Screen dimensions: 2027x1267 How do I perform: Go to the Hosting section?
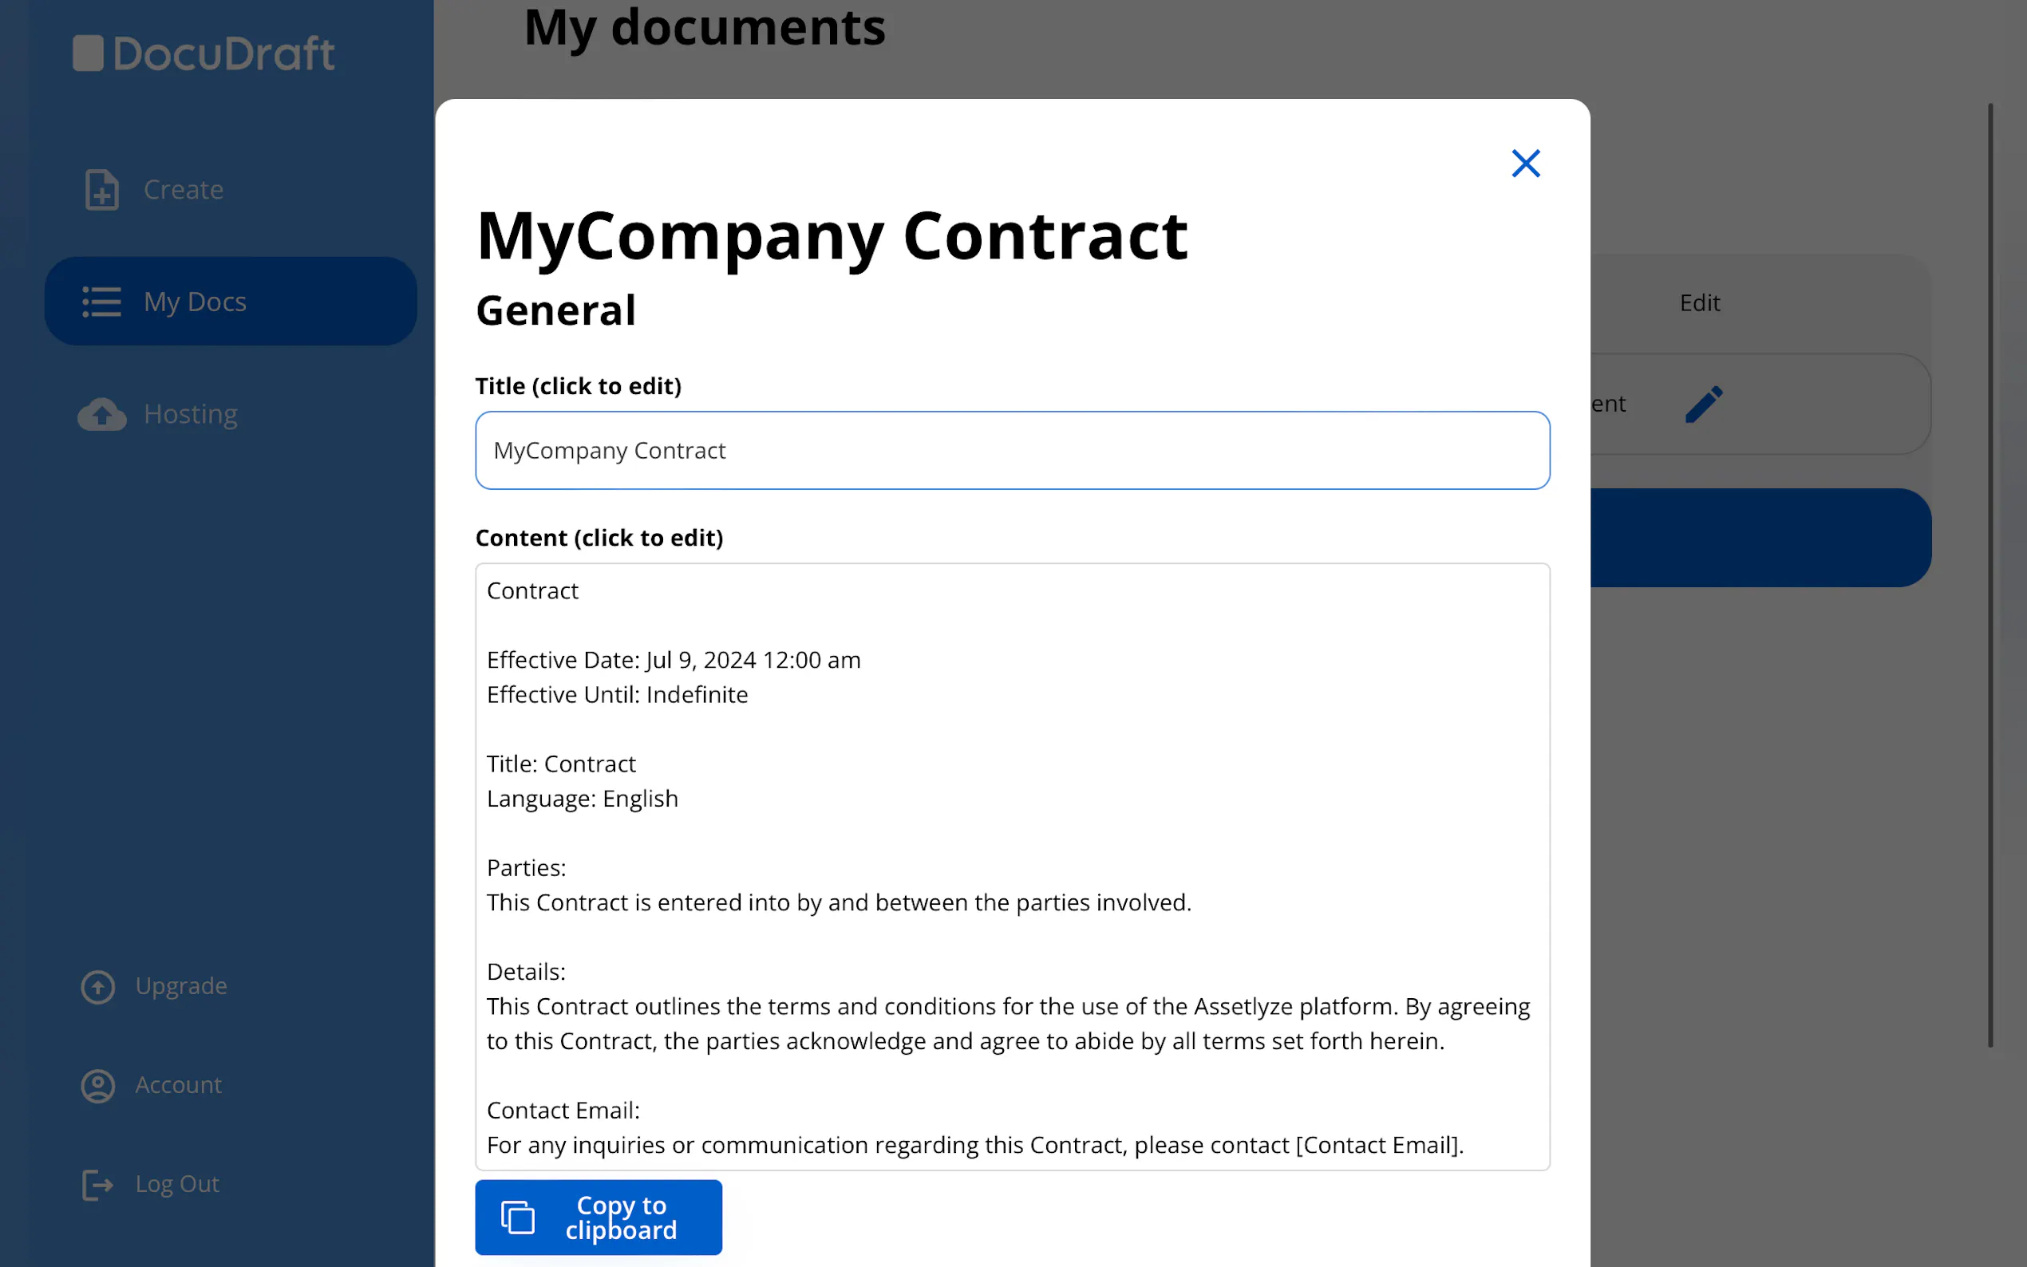(x=190, y=414)
